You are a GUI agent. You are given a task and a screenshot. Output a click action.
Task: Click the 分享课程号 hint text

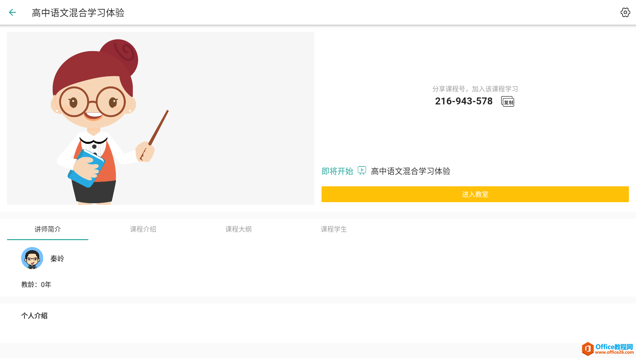pyautogui.click(x=475, y=89)
